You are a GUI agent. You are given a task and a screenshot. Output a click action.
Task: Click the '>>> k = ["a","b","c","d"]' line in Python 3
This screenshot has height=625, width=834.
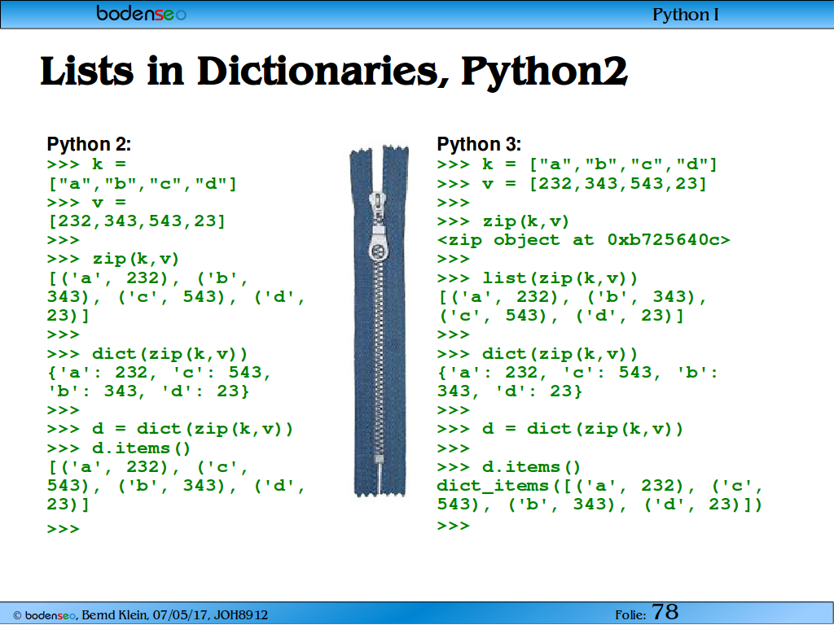click(x=577, y=164)
